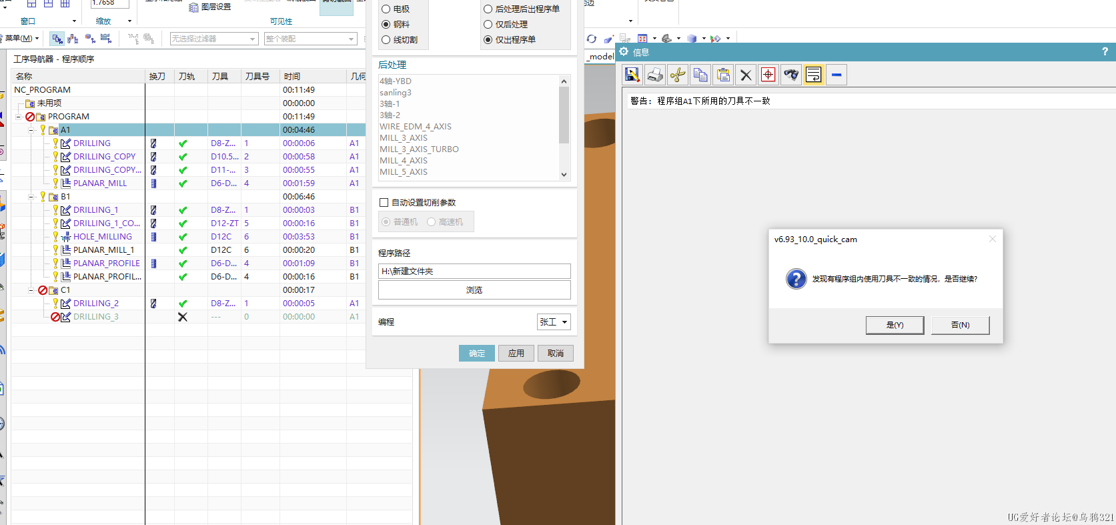Screen dimensions: 1116x525
Task: Collapse the C1 program group
Action: [x=31, y=290]
